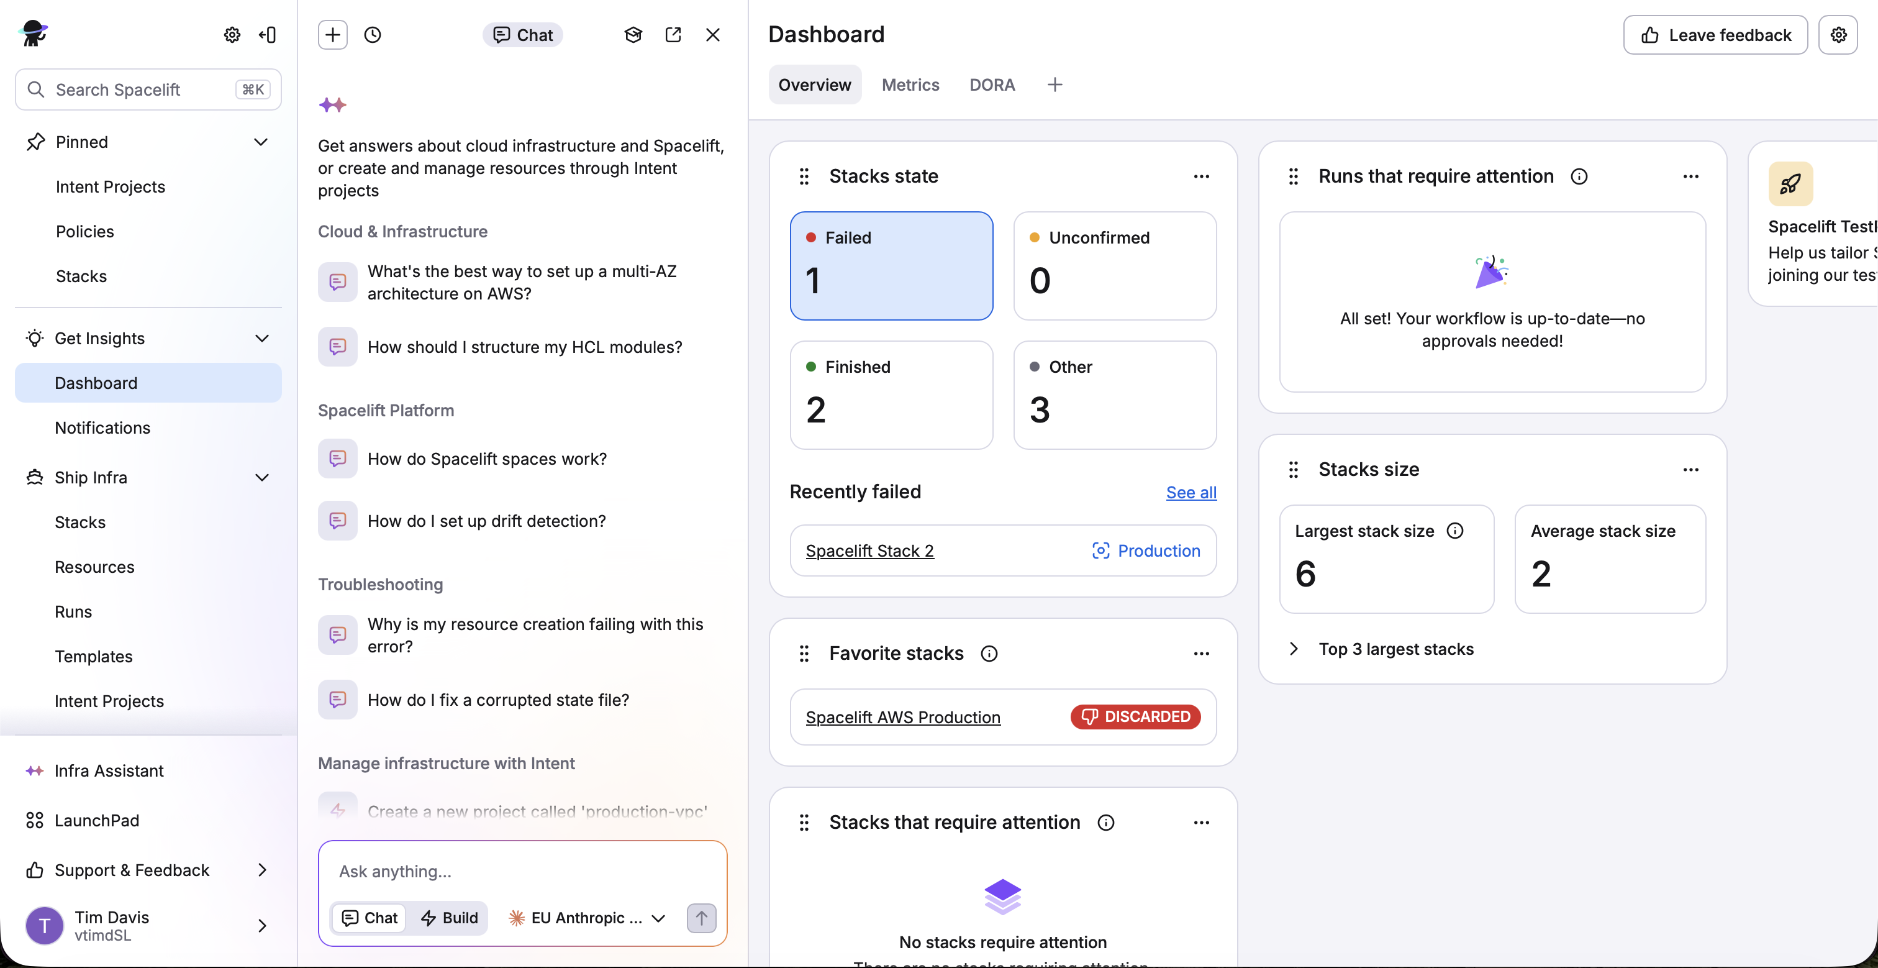The image size is (1878, 968).
Task: Open Runs under Ship Infra
Action: click(148, 612)
